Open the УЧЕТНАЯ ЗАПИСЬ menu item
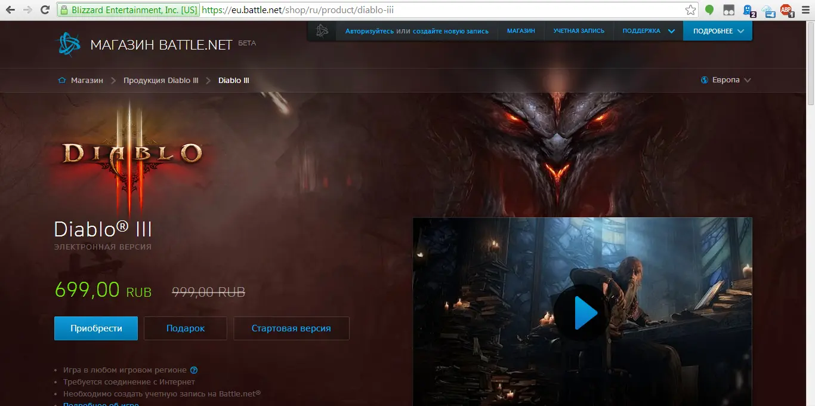The width and height of the screenshot is (815, 406). tap(579, 31)
